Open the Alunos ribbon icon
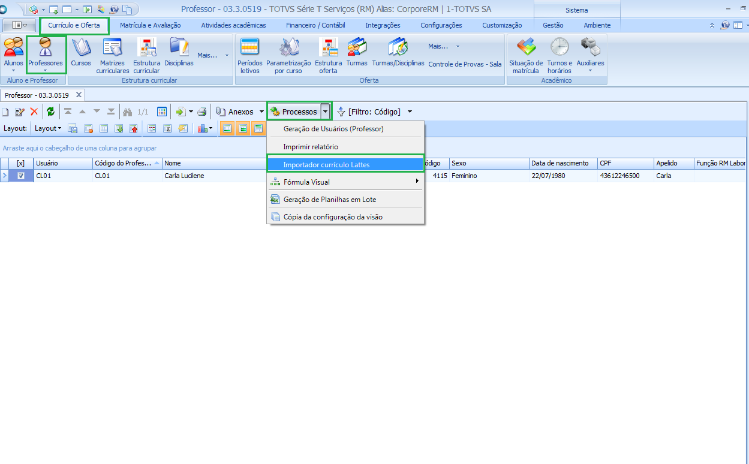This screenshot has height=464, width=749. pos(14,53)
